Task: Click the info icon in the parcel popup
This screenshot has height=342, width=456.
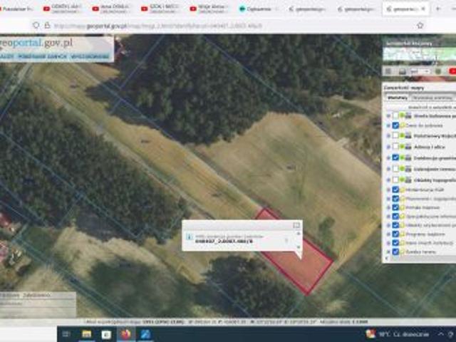Action: [x=190, y=237]
